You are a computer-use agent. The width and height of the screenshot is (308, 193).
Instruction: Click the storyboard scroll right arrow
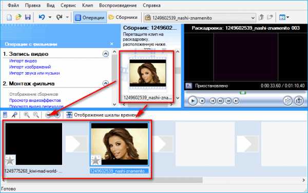point(303,180)
